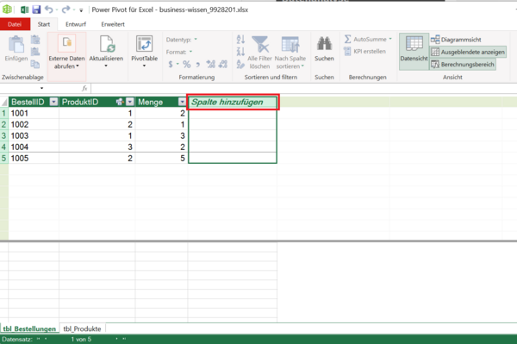Image resolution: width=517 pixels, height=344 pixels.
Task: Switch to the Entwurf ribbon tab
Action: [x=76, y=24]
